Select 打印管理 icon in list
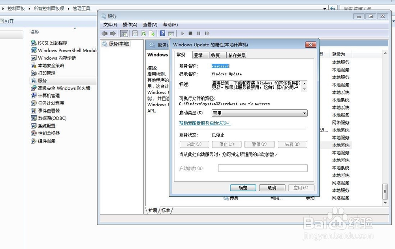The image size is (395, 249). 34,73
